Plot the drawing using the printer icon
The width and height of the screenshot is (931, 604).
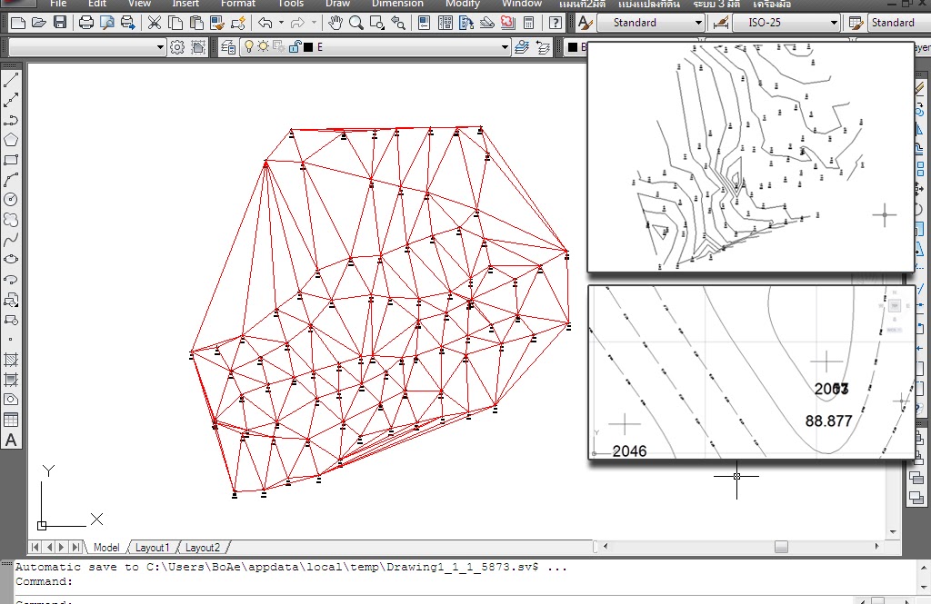86,23
